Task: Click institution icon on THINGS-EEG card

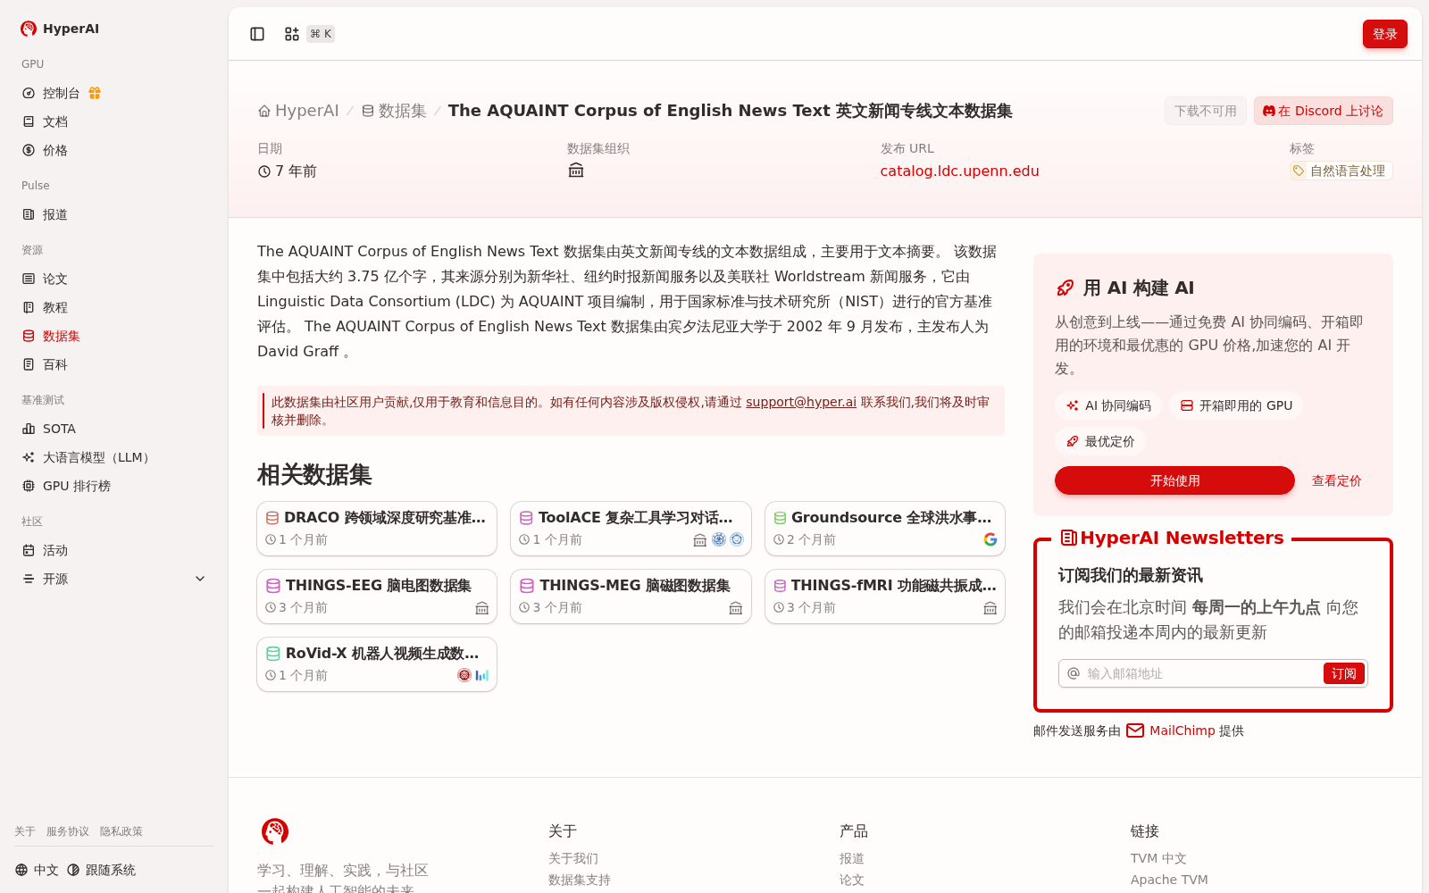Action: pyautogui.click(x=482, y=608)
